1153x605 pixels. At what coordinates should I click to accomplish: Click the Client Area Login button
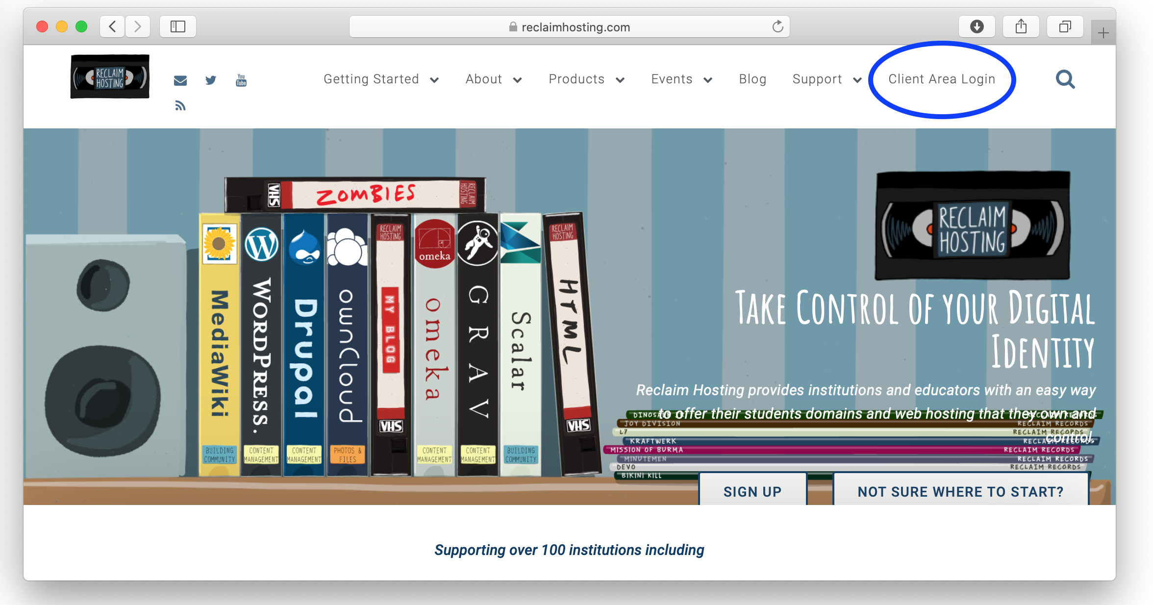tap(940, 78)
